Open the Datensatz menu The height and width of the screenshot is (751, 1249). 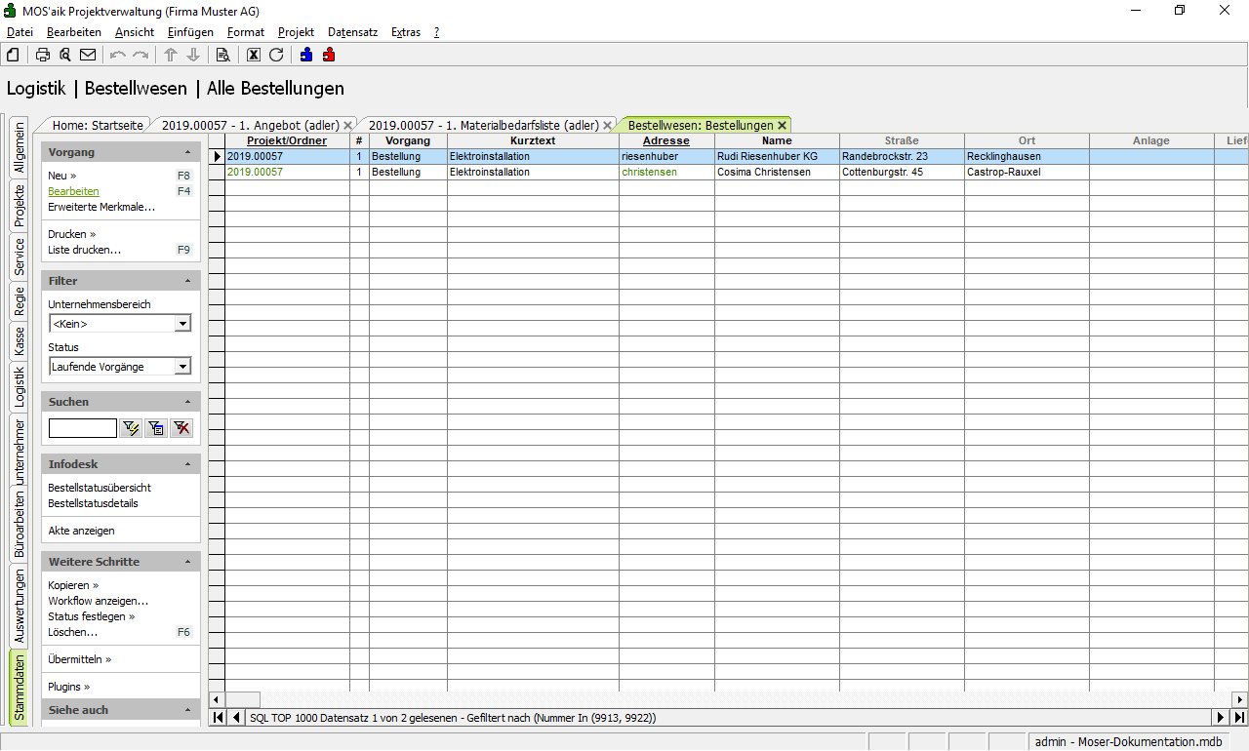pos(352,32)
